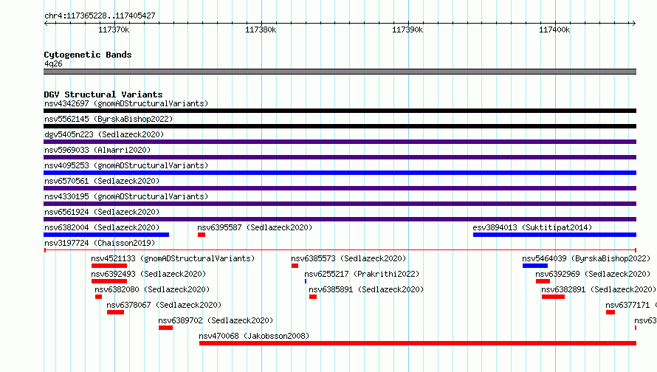Screen dimensions: 657x372
Task: Select the nsv5562145 ByrskaBishop2022 label
Action: coord(109,119)
